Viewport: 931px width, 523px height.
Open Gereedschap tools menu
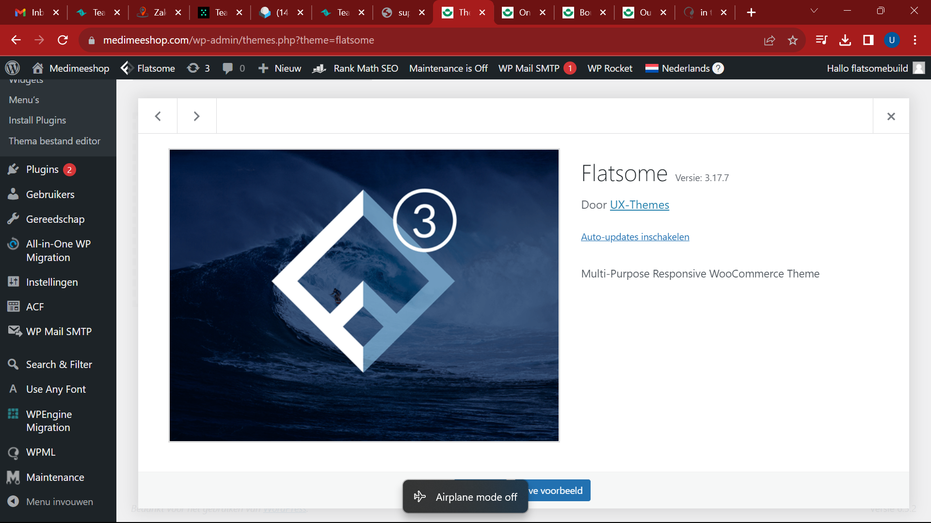coord(55,219)
